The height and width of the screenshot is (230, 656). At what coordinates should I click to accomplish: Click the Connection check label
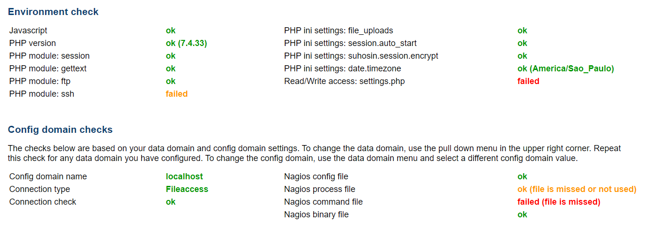(x=43, y=202)
